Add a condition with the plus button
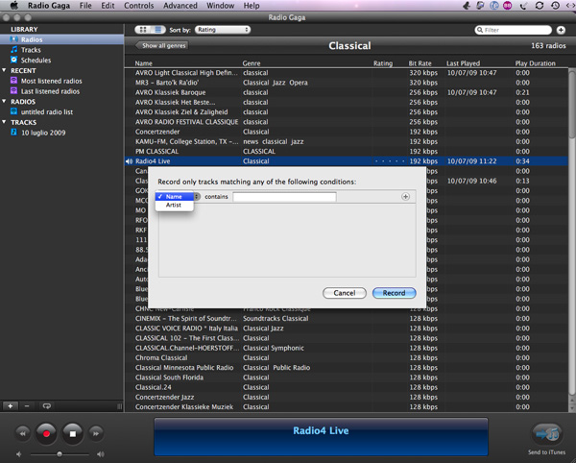 405,197
